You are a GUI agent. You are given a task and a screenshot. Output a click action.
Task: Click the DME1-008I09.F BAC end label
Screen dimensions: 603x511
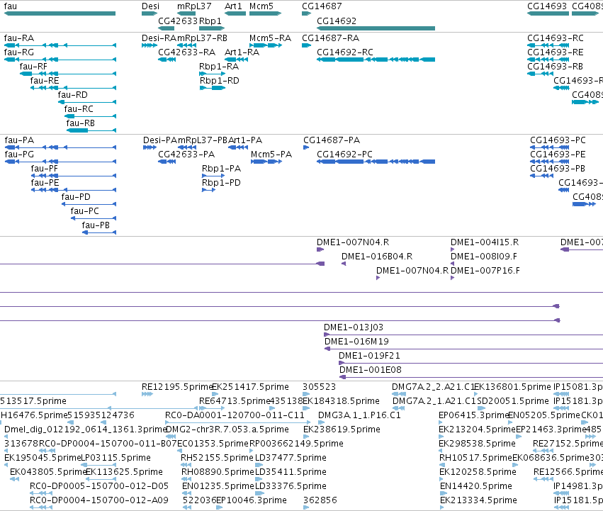(484, 257)
